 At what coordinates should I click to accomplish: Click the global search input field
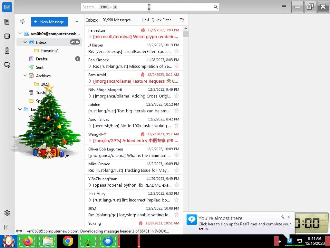tap(150, 7)
